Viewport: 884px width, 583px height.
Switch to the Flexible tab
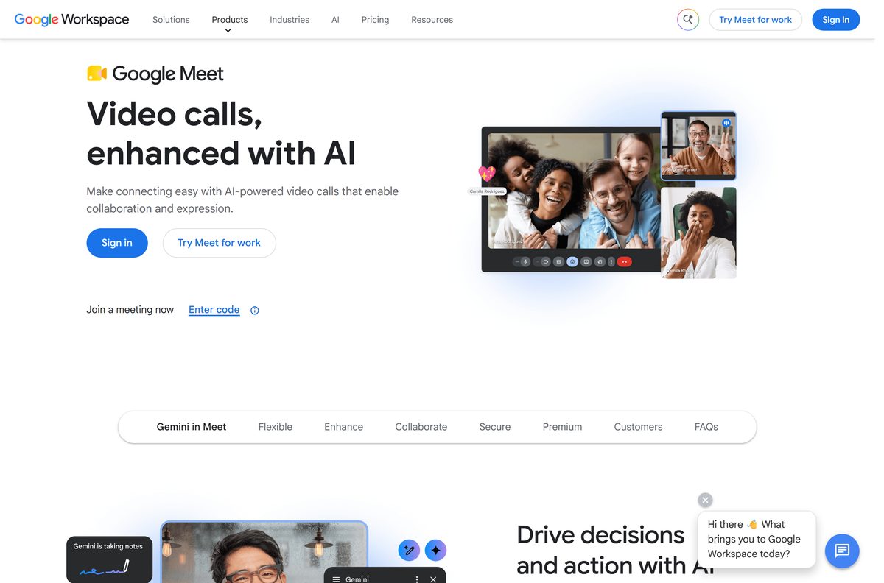pos(276,427)
